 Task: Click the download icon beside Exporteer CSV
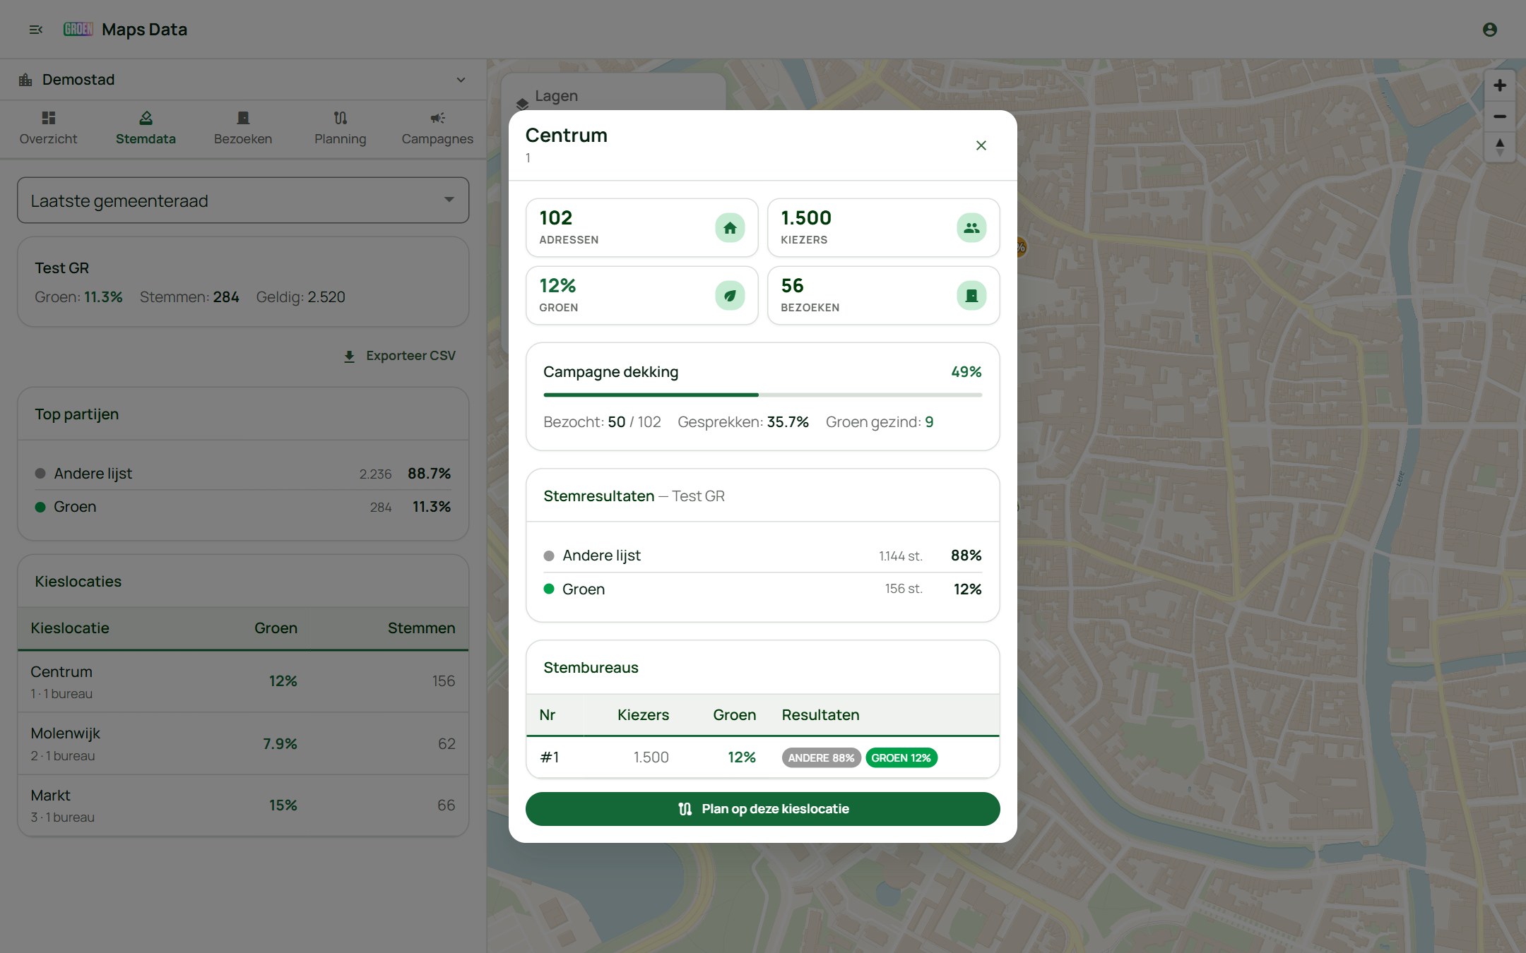click(349, 356)
